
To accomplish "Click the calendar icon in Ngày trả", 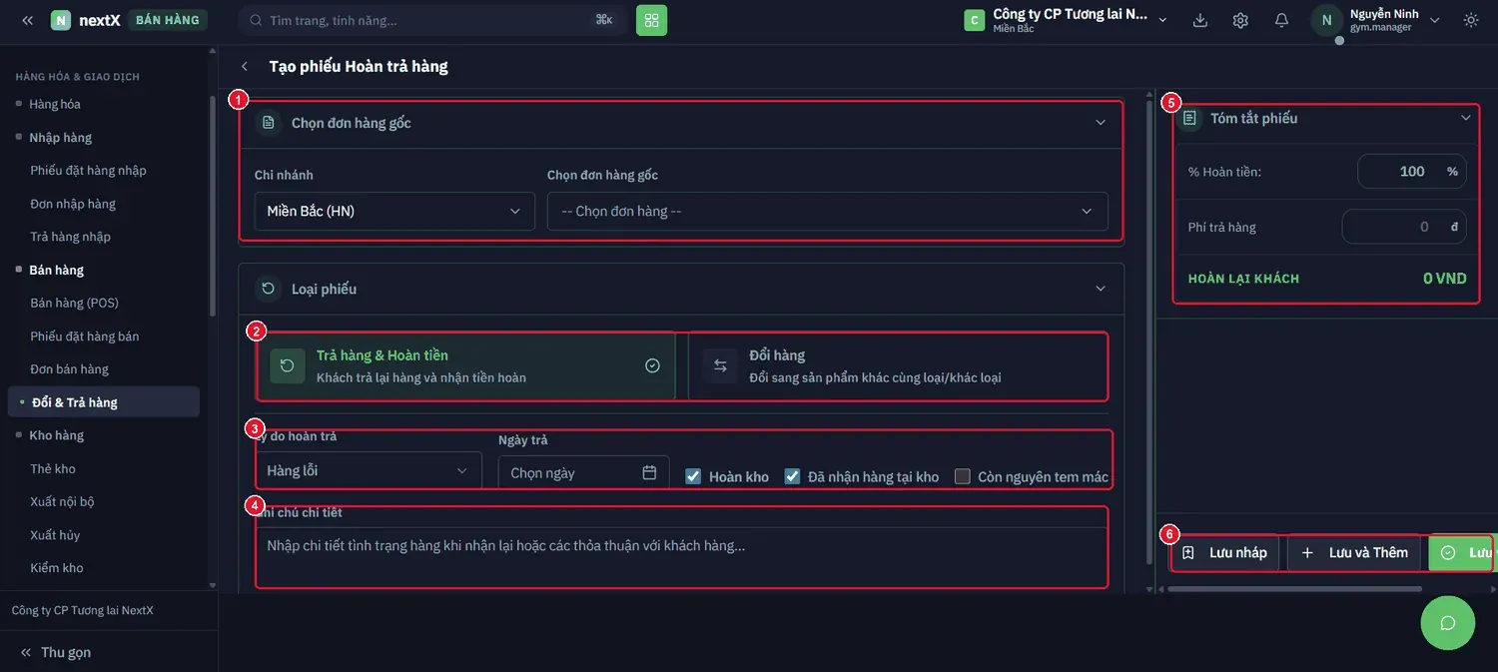I will pos(649,472).
